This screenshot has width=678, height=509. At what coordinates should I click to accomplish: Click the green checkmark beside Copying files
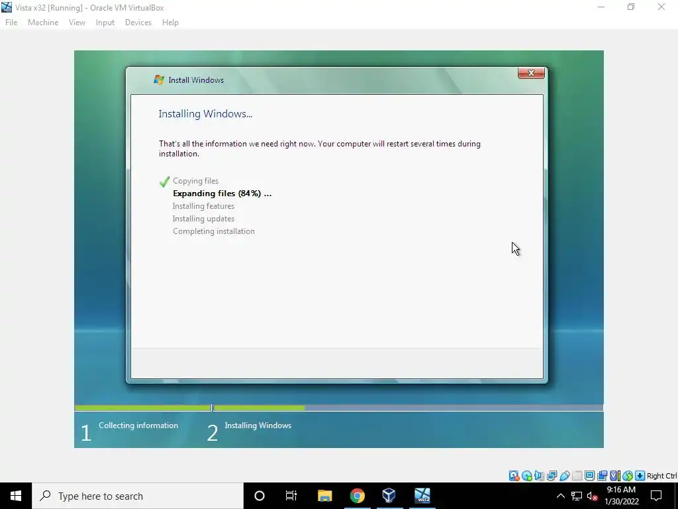click(x=164, y=182)
